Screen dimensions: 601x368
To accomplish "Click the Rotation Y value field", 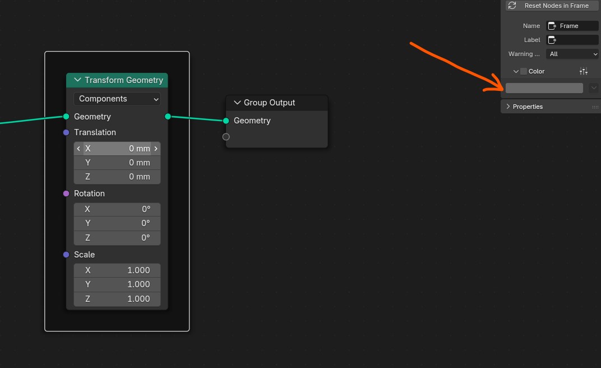I will [117, 223].
